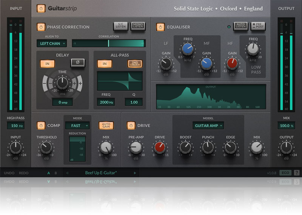Toggle ECO mode
Image resolution: width=302 pixels, height=215 pixels.
pyautogui.click(x=285, y=173)
